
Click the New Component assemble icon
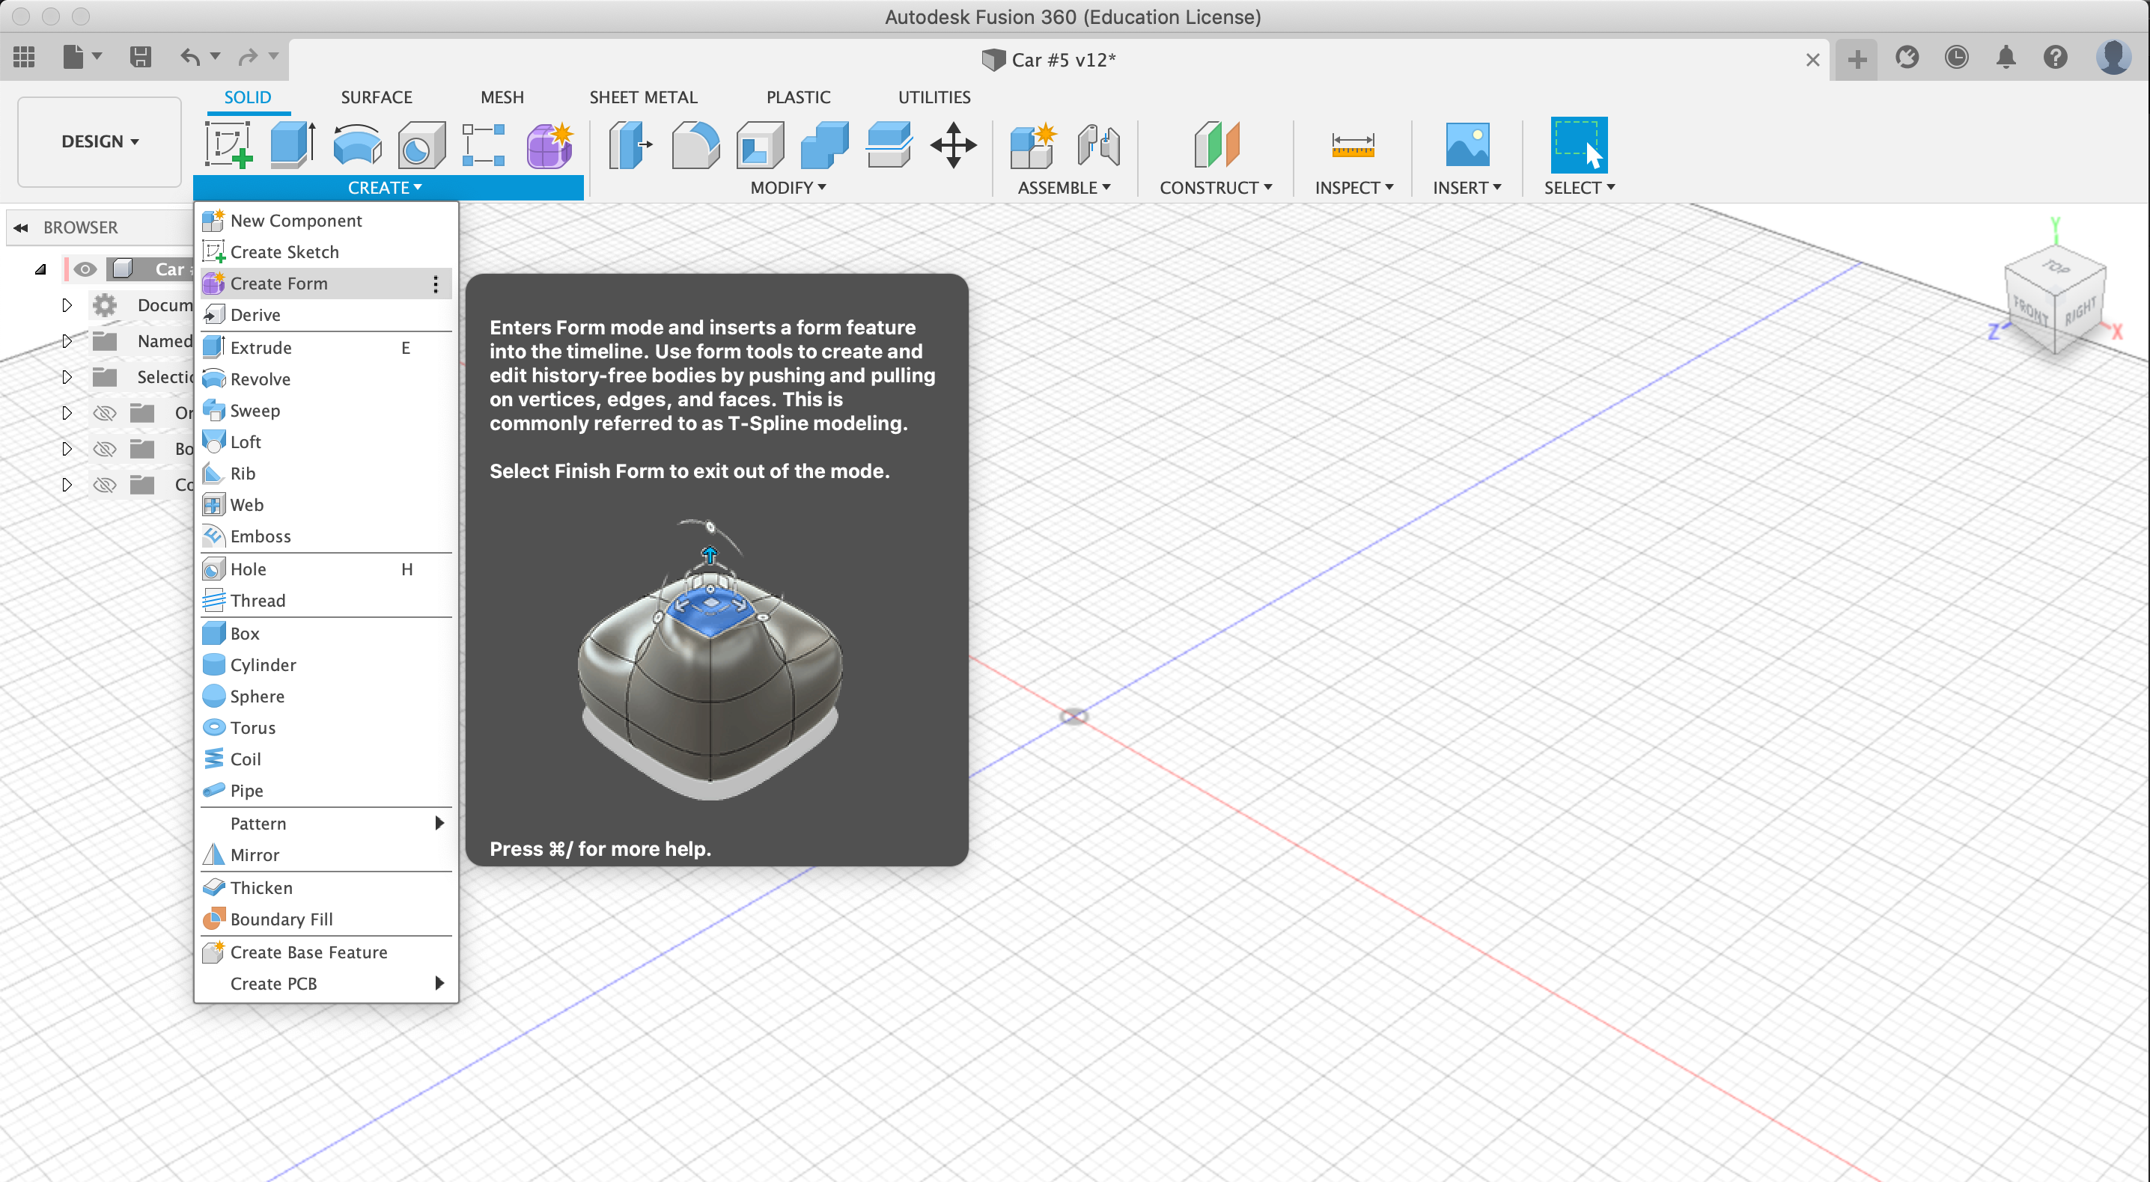tap(1033, 145)
